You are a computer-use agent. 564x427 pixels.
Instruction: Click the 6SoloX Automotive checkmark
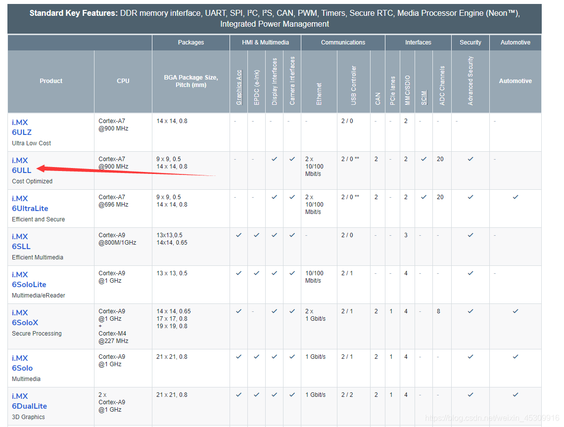pyautogui.click(x=516, y=311)
